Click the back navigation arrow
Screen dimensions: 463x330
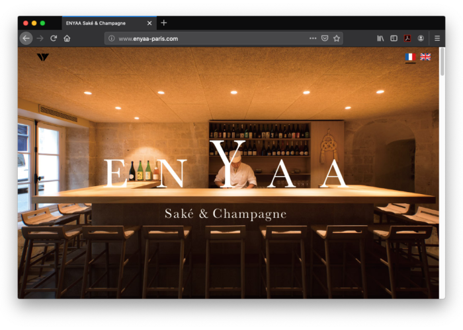(x=26, y=38)
